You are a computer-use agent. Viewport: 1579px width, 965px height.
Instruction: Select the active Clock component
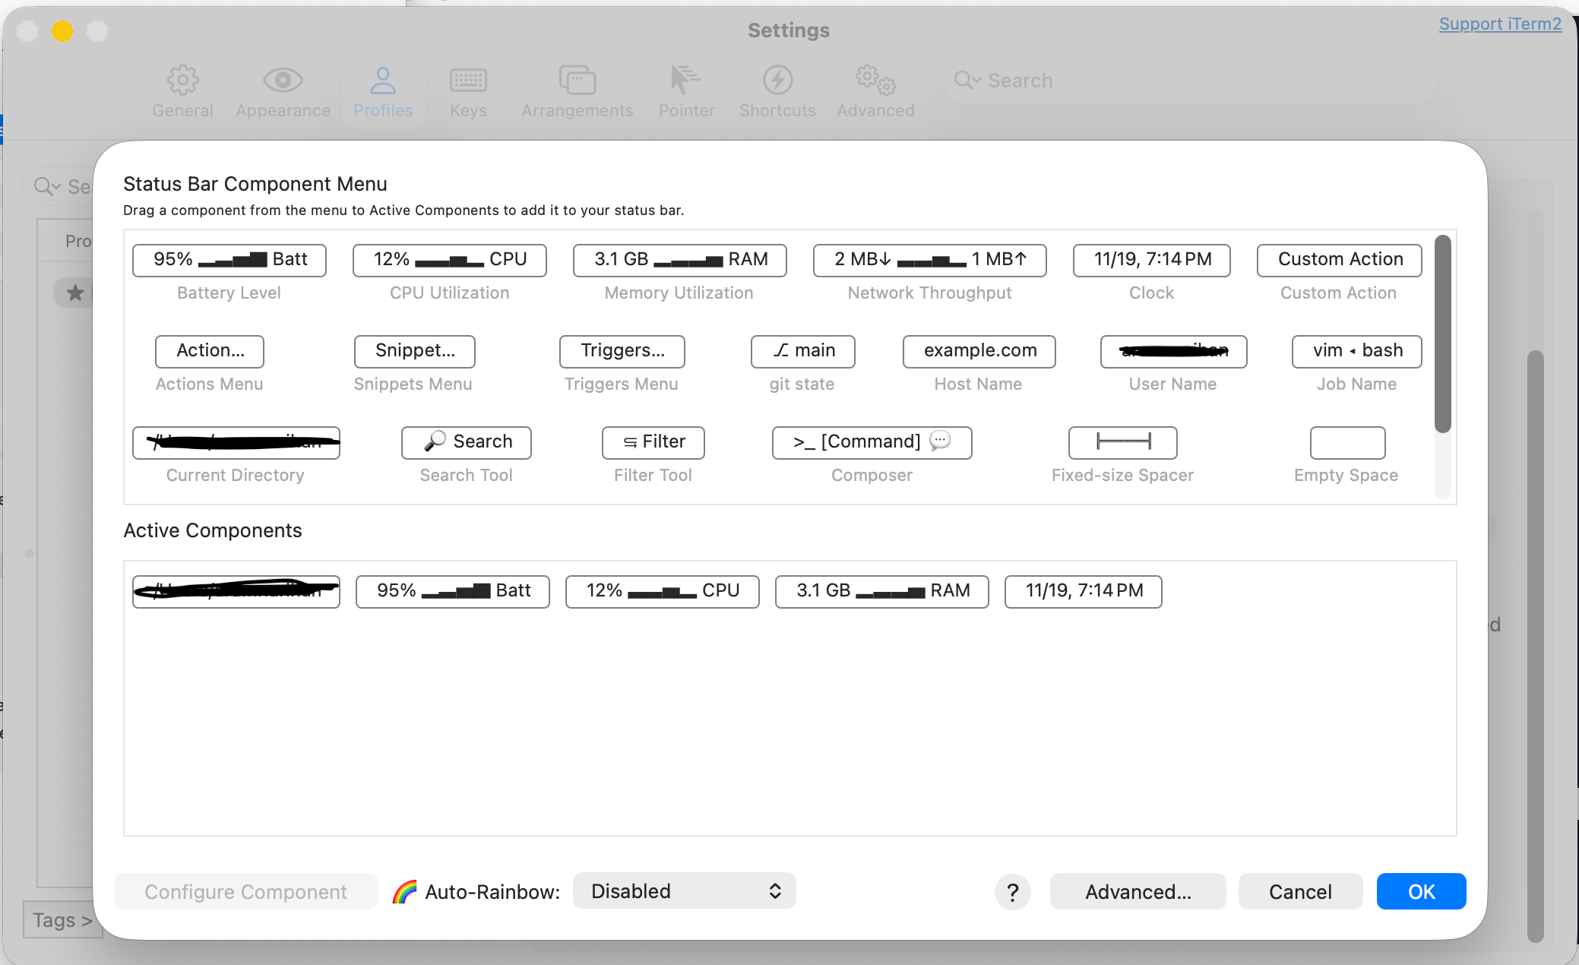click(x=1083, y=591)
